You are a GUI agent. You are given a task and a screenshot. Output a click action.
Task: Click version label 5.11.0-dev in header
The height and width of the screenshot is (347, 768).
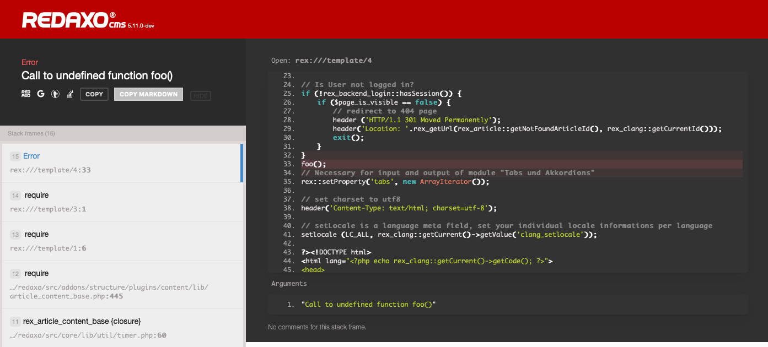pos(141,26)
